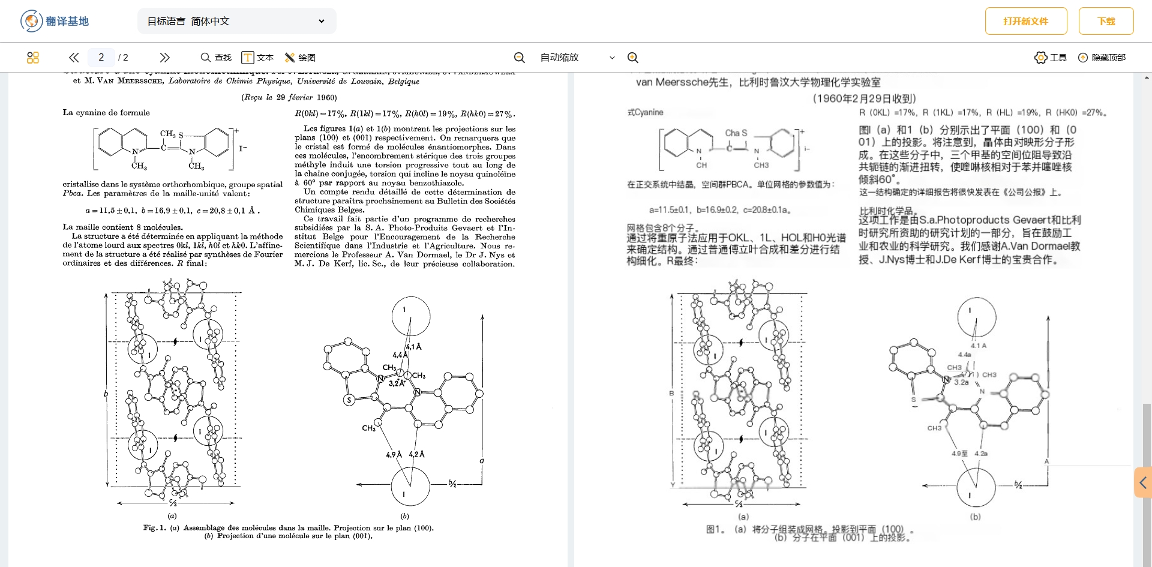Zoom out with the minus magnifier
Image resolution: width=1152 pixels, height=567 pixels.
[x=520, y=58]
